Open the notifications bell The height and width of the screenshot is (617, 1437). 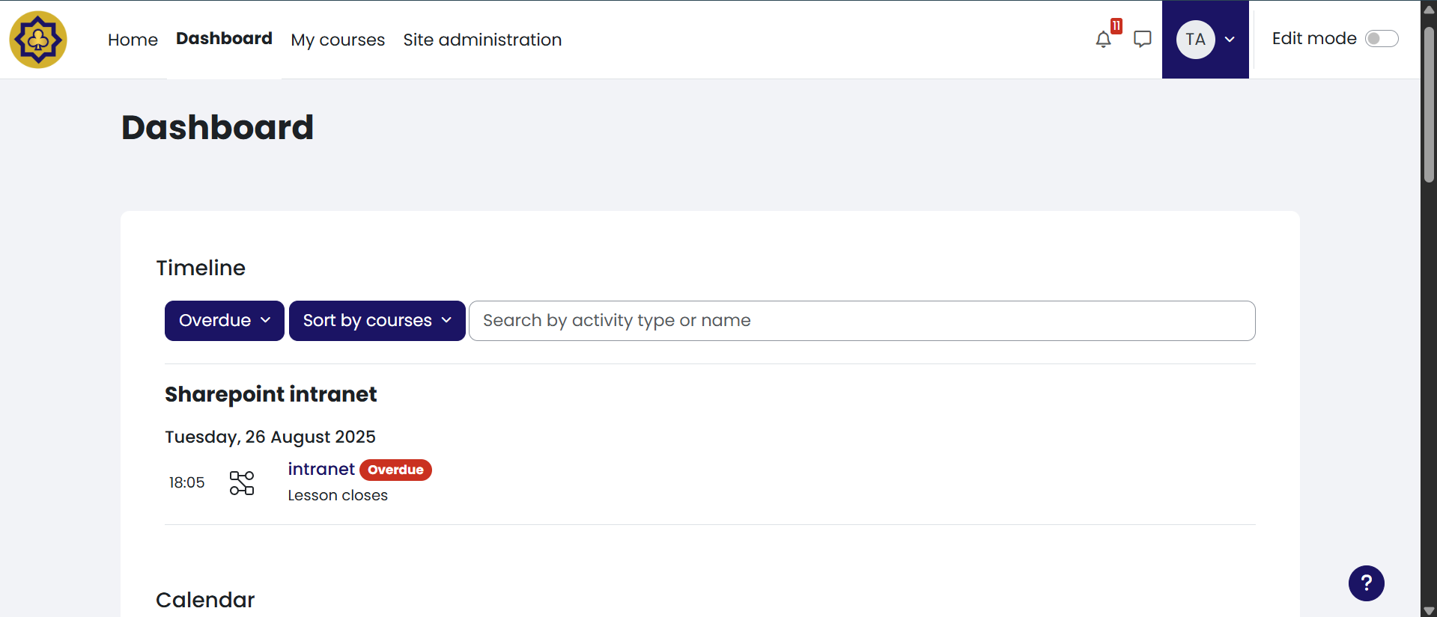point(1103,40)
